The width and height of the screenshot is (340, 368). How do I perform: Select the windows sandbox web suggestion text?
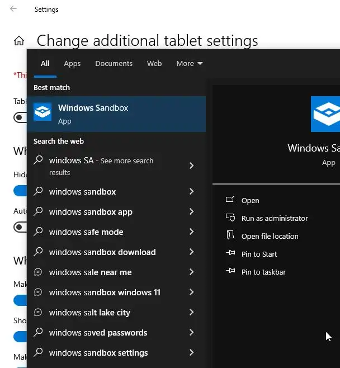(x=83, y=192)
